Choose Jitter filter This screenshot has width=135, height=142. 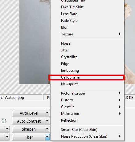pos(87,50)
